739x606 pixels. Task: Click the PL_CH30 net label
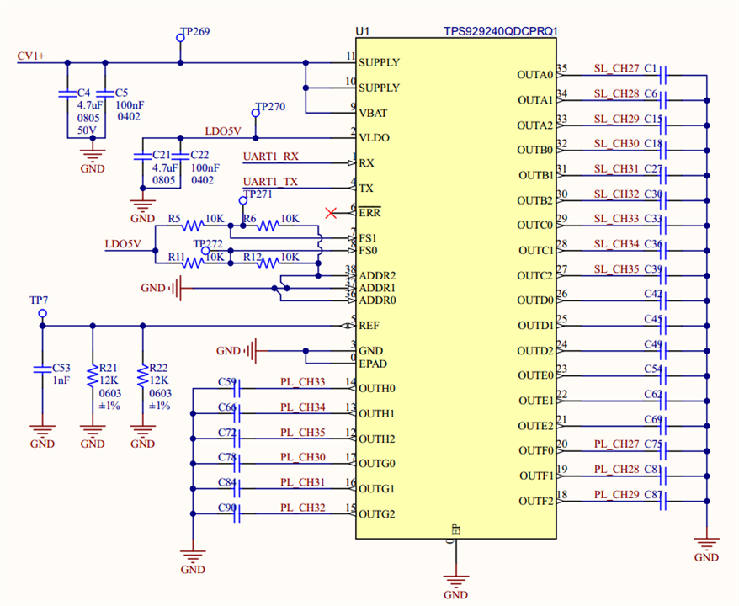[302, 457]
